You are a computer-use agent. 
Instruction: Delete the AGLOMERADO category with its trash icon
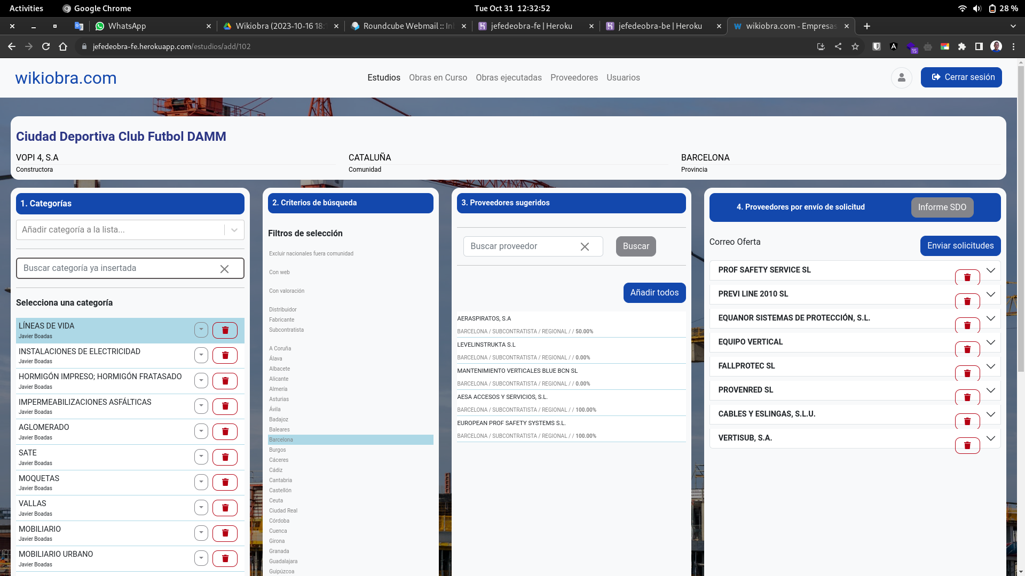[225, 431]
